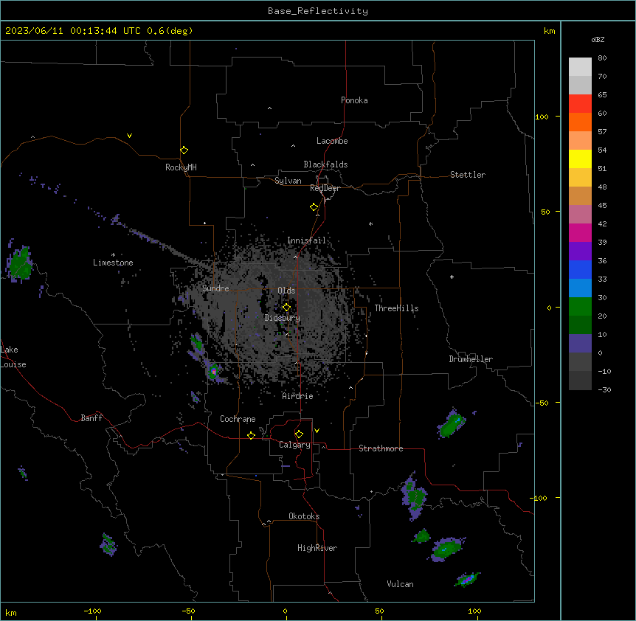The image size is (636, 621).
Task: Click the blue-core storm cell east of Vulcan
Action: 468,580
